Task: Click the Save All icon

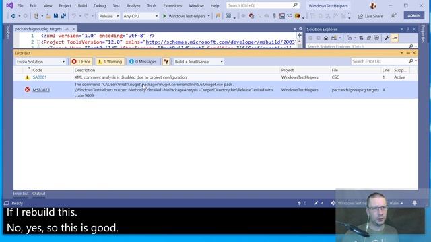Action: pos(63,16)
